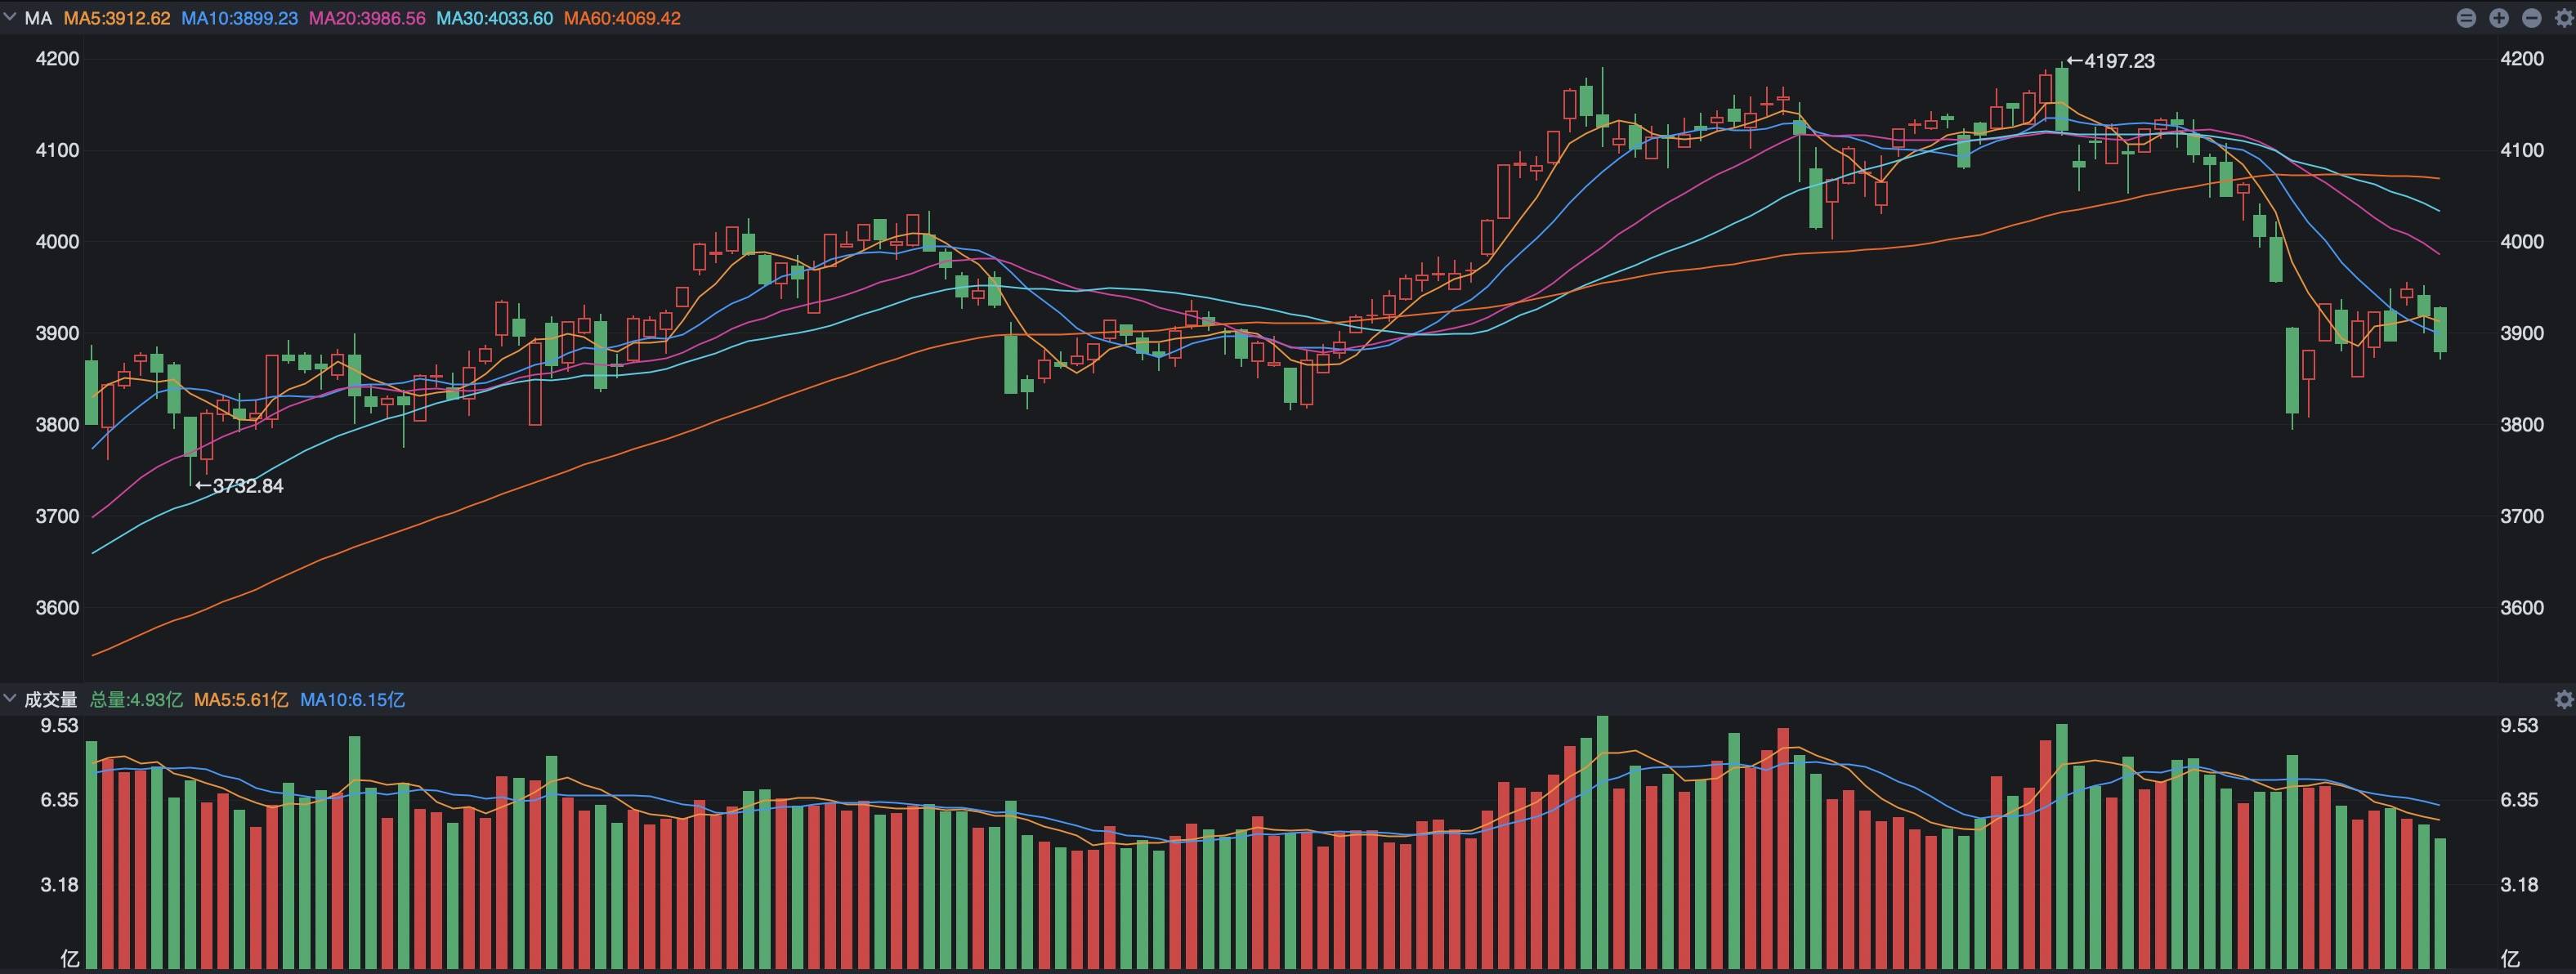2576x974 pixels.
Task: Toggle the MA10 line label
Action: 239,18
